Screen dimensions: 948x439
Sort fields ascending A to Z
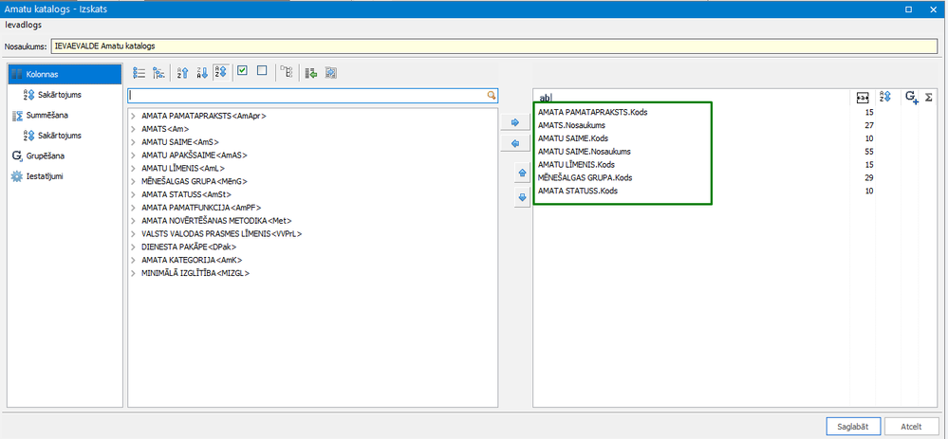point(182,72)
